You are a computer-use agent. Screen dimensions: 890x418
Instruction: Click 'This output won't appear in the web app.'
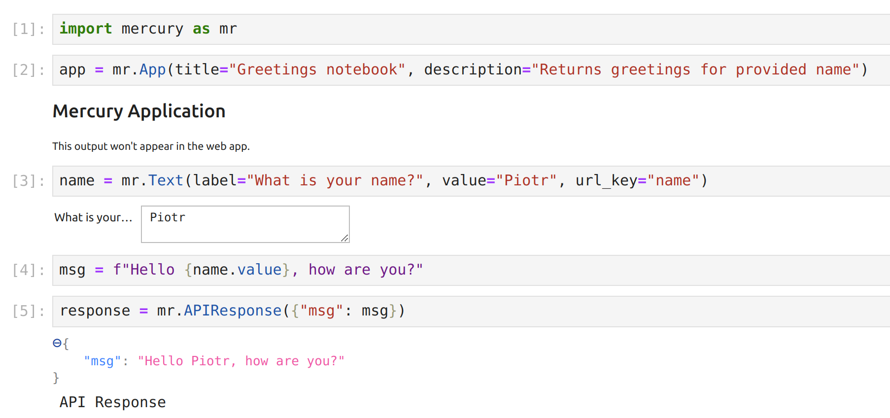click(151, 146)
